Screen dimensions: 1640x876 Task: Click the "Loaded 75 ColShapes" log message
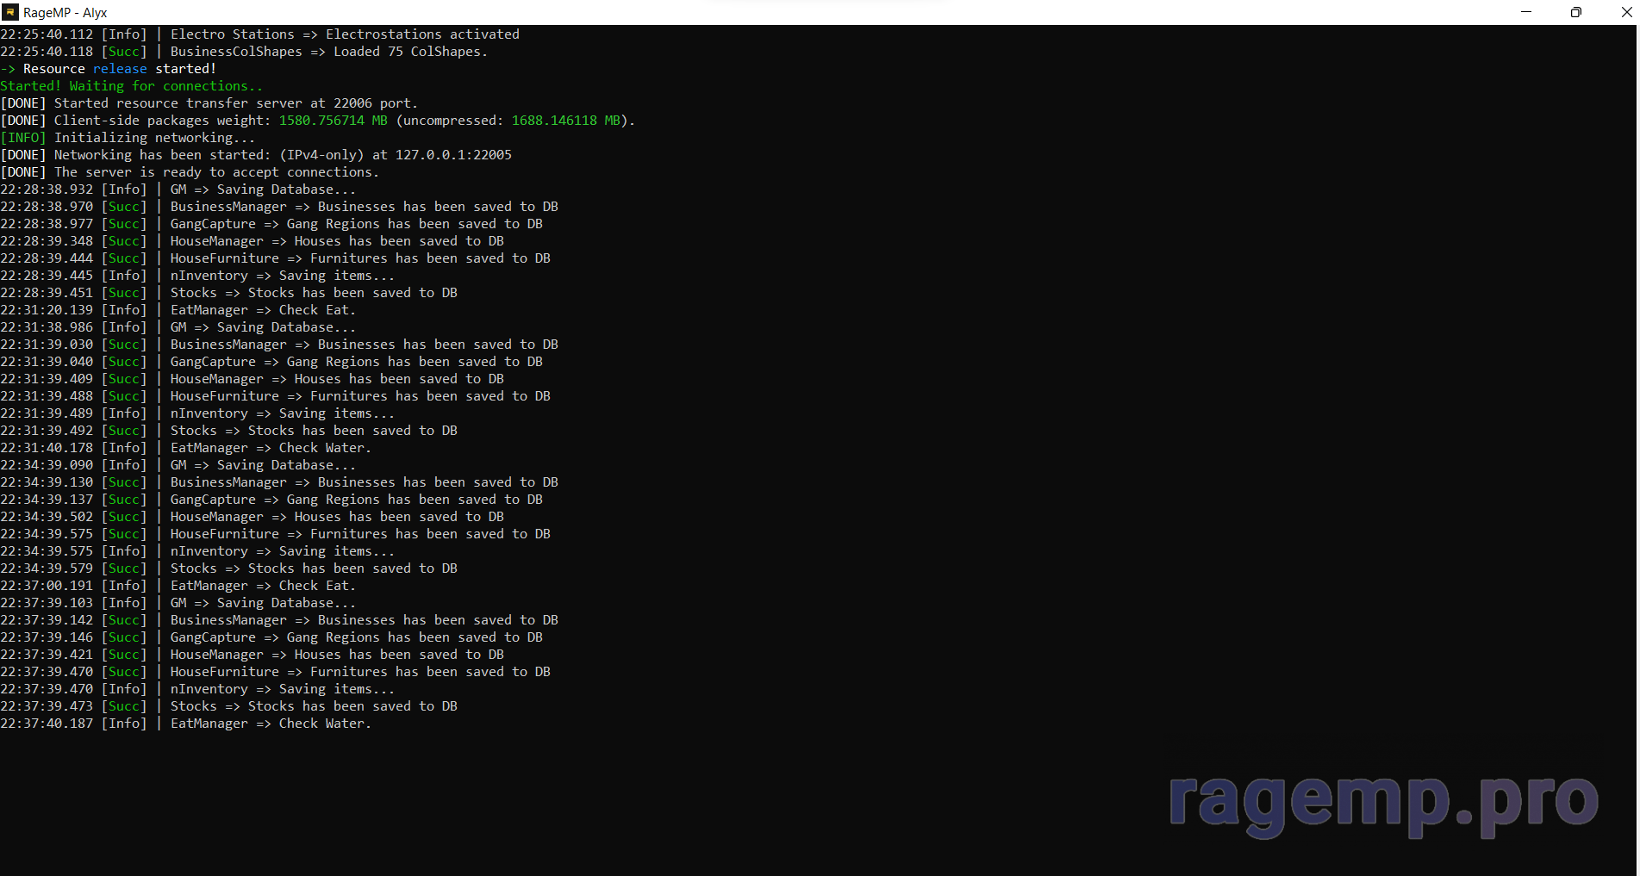click(x=410, y=52)
